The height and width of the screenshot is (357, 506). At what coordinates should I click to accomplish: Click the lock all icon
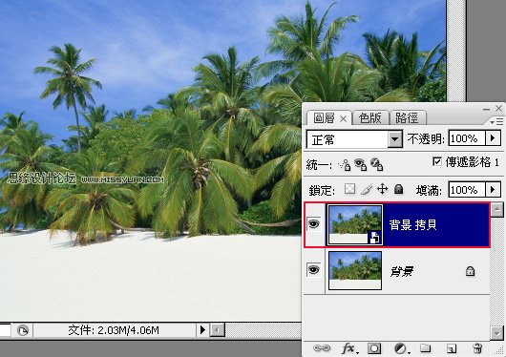click(x=399, y=189)
